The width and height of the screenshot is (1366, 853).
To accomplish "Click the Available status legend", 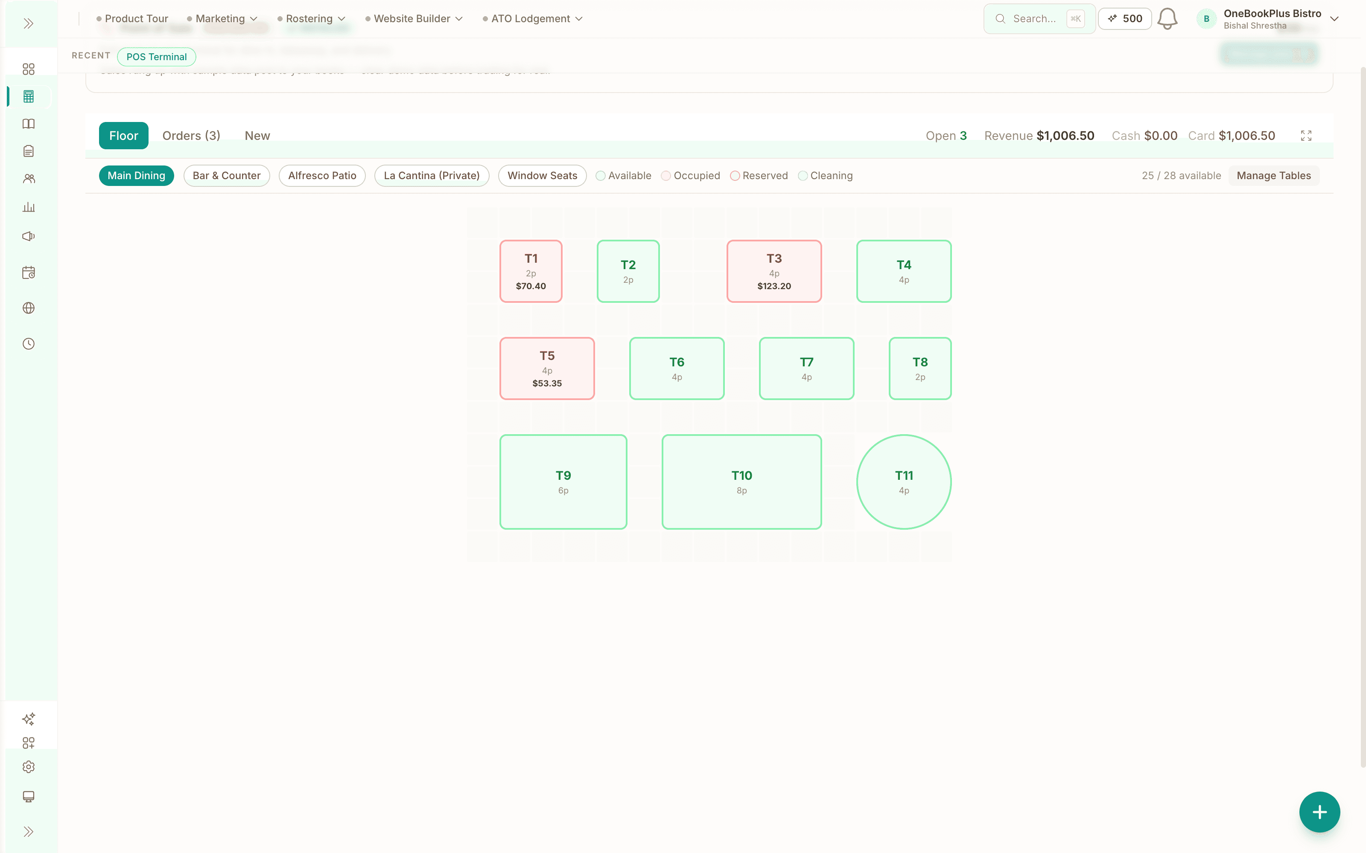I will coord(623,175).
